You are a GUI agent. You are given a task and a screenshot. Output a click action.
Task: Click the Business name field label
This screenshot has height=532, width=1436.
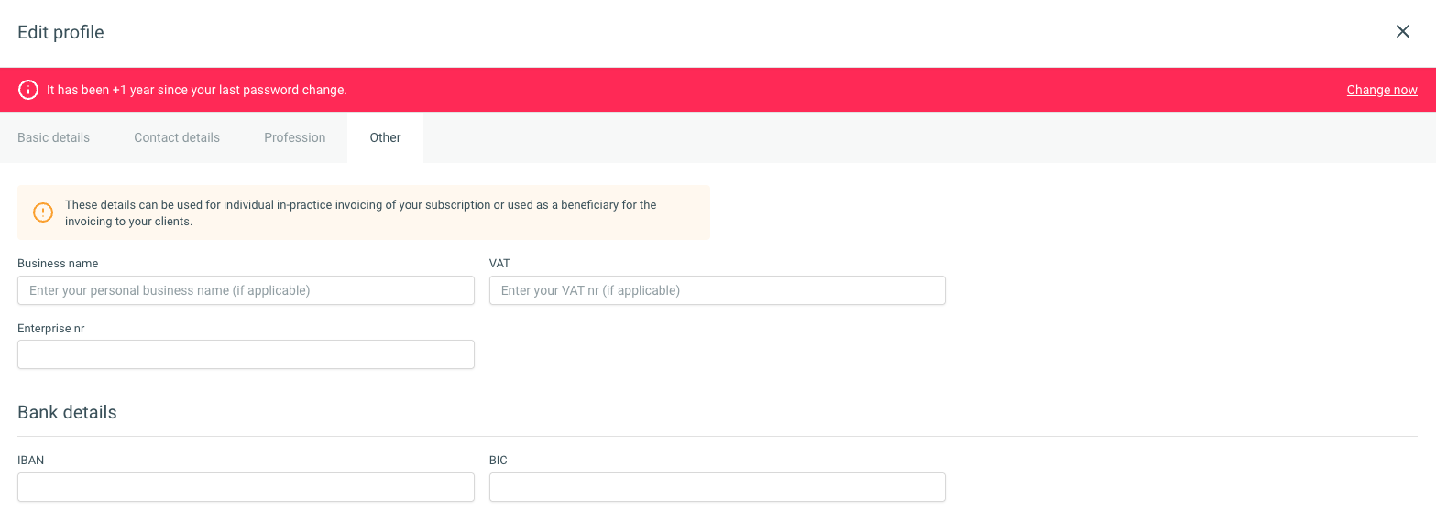point(58,264)
